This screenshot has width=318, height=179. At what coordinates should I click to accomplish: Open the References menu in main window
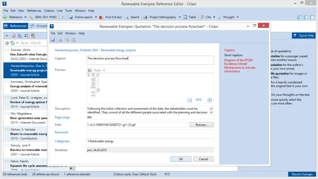pos(34,11)
